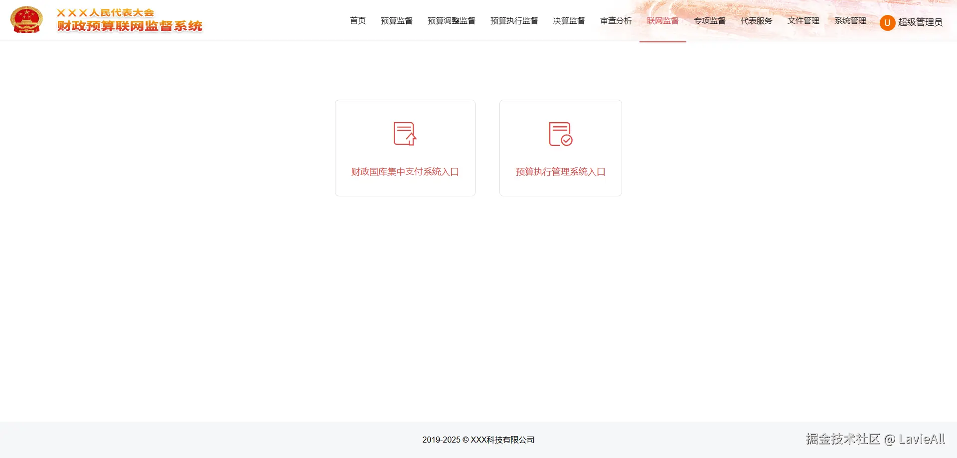
Task: Go to 审查分析
Action: point(616,21)
